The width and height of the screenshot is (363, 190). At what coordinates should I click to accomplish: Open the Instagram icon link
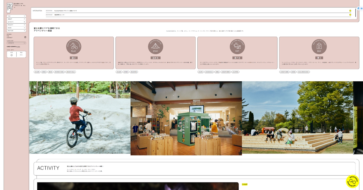25,37
